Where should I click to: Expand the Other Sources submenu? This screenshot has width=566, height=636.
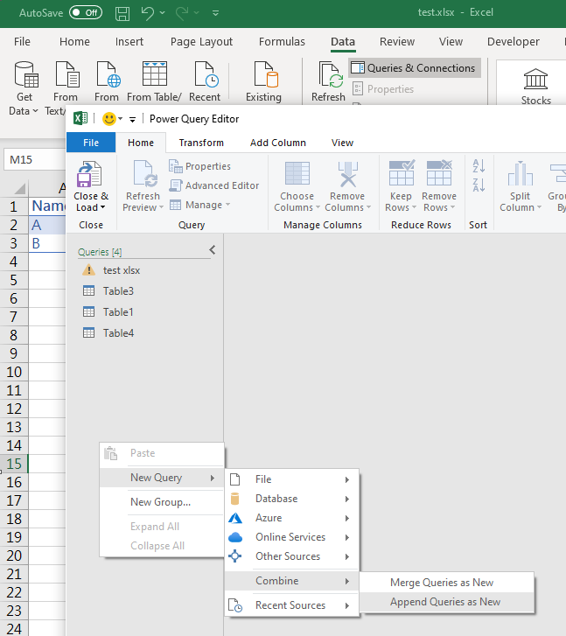(291, 556)
